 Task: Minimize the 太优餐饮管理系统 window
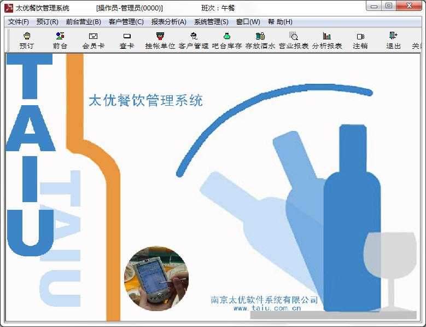(374, 6)
